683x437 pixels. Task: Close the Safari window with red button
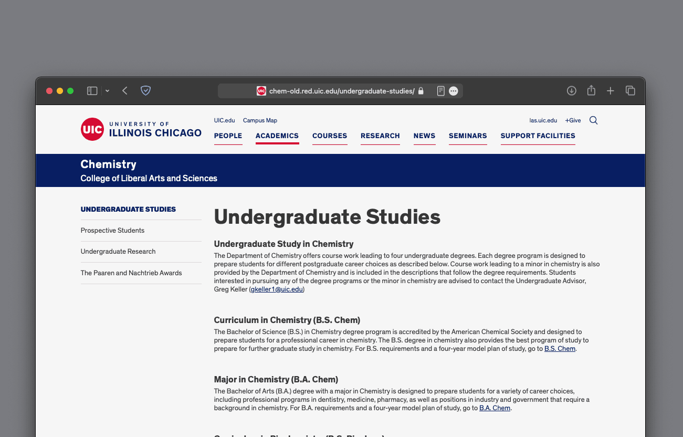coord(49,91)
